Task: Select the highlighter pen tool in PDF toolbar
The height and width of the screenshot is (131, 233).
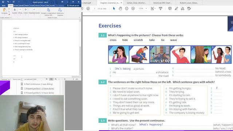Action: pyautogui.click(x=176, y=9)
